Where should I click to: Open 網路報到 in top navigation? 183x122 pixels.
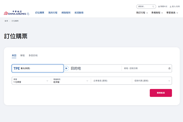point(66,12)
